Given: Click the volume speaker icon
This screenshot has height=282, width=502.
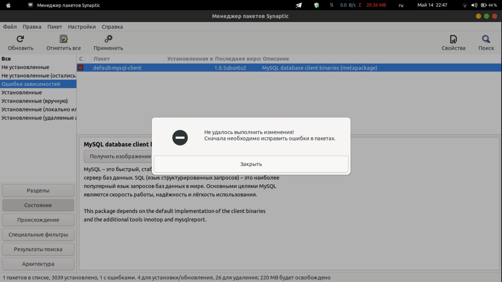Looking at the screenshot, I should click(474, 5).
